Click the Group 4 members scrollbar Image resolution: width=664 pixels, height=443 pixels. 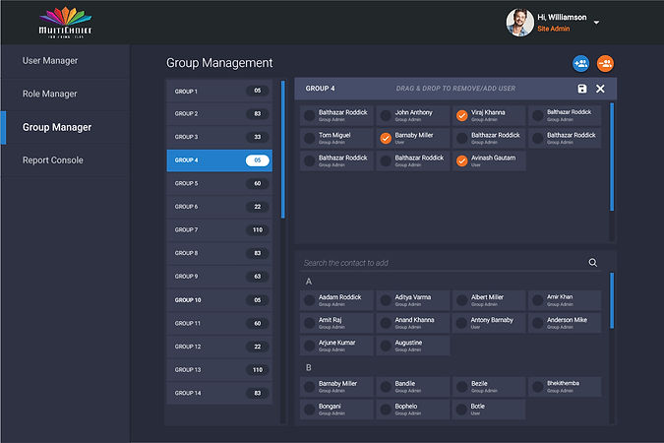click(612, 157)
